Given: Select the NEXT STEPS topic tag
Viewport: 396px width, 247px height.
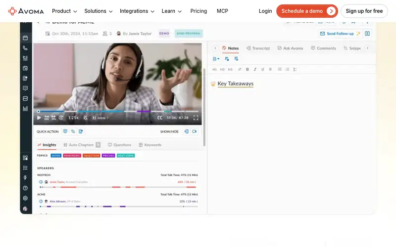Looking at the screenshot, I should coord(126,156).
